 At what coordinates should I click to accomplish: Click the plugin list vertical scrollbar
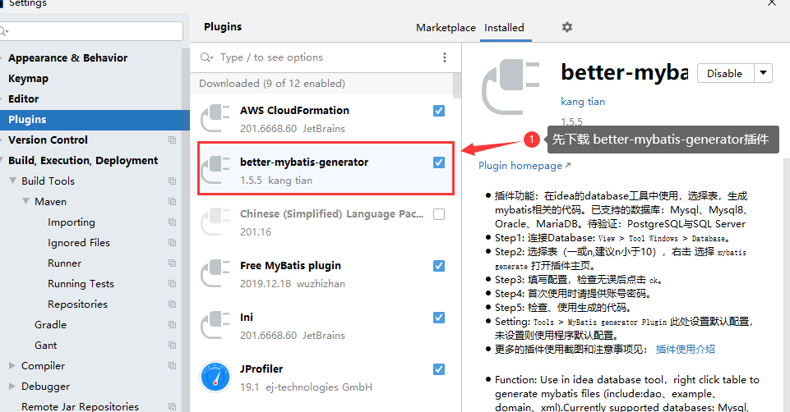tap(457, 85)
